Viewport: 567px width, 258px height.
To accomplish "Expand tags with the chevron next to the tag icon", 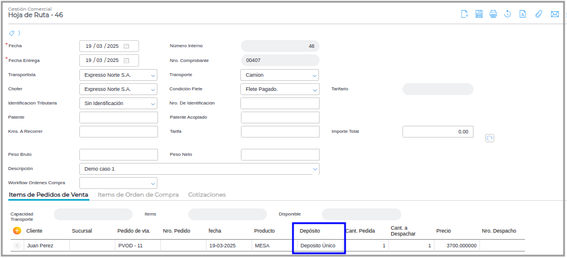I will pyautogui.click(x=19, y=33).
